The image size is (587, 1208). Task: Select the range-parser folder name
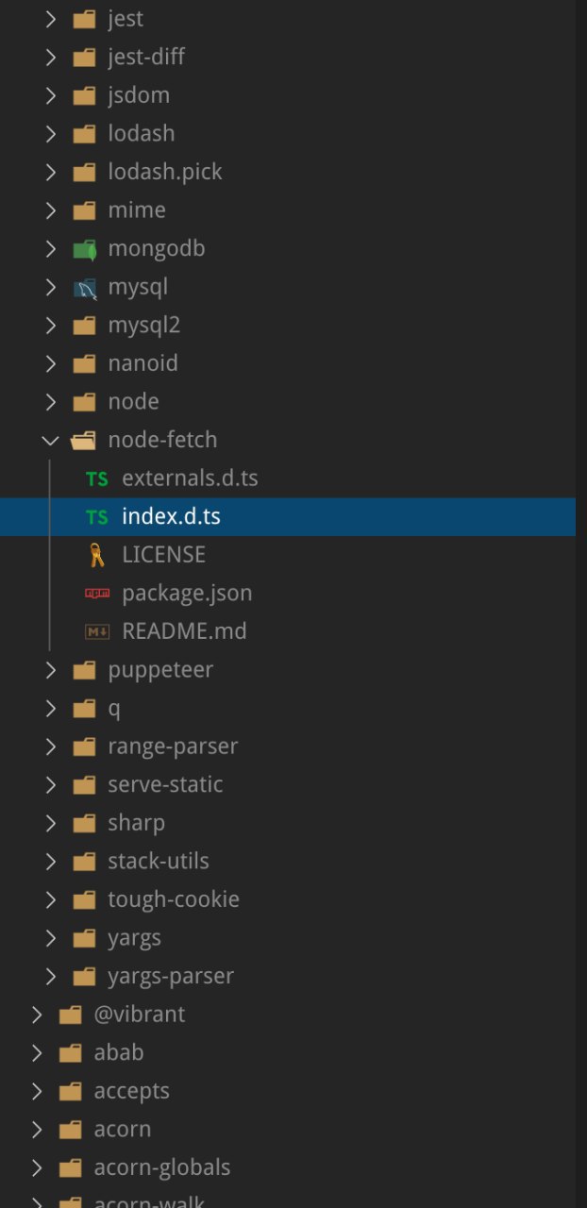pos(173,747)
